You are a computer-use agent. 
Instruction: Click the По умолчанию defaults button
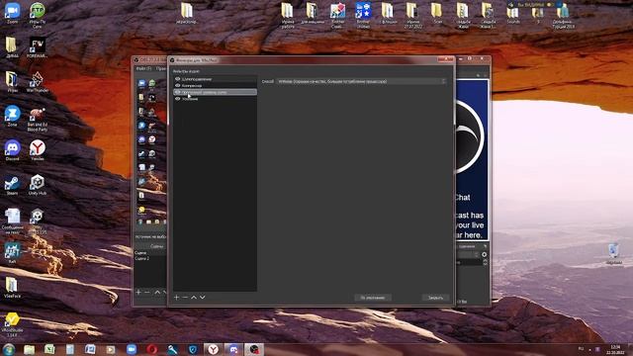click(373, 298)
